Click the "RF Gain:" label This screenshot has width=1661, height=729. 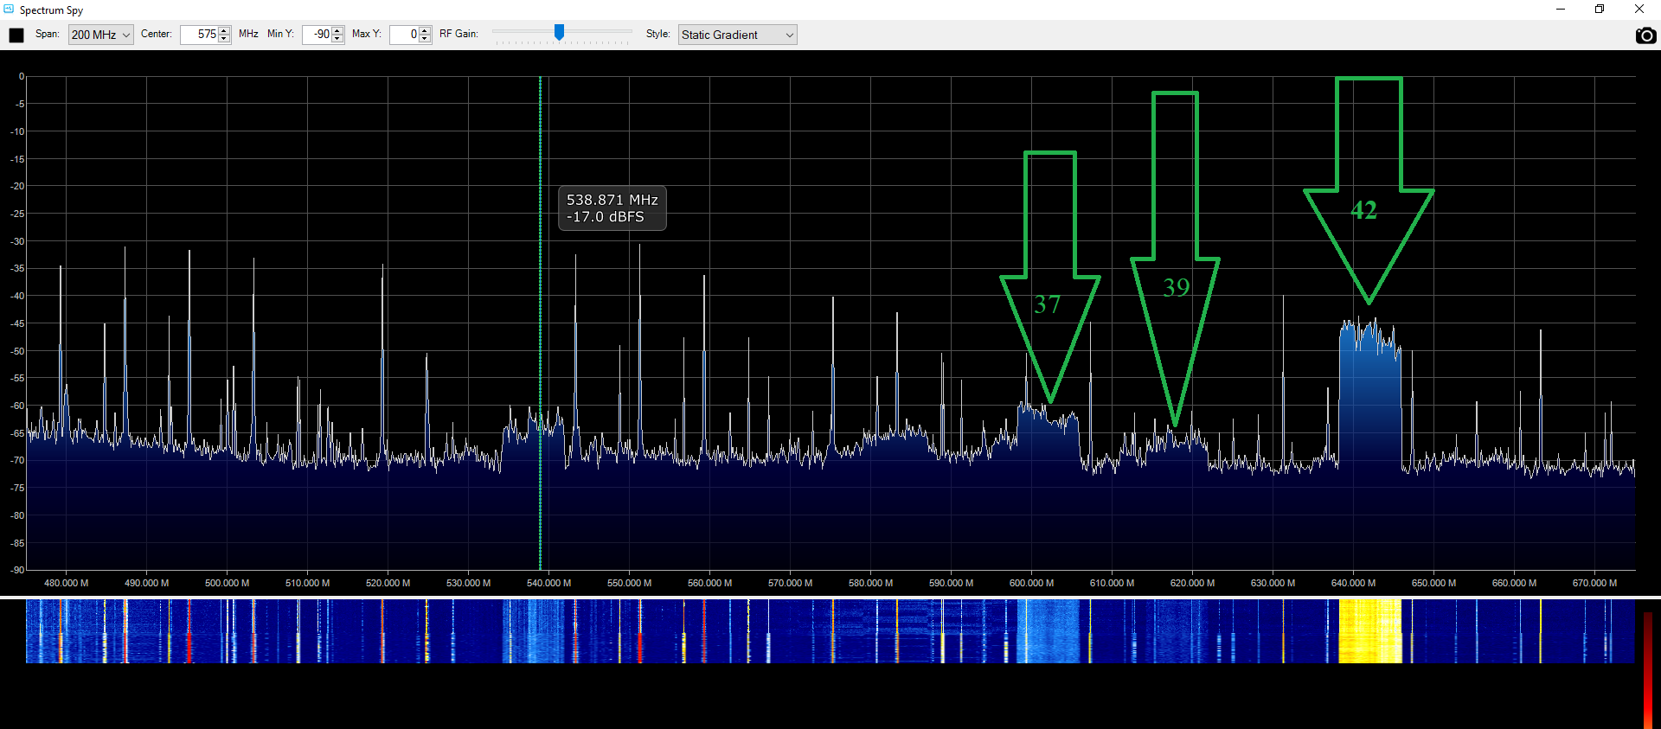pos(459,35)
